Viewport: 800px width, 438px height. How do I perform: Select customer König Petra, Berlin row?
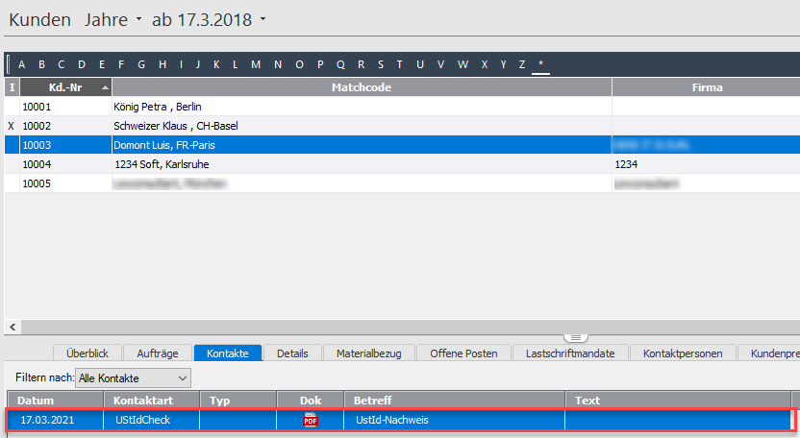coord(288,107)
